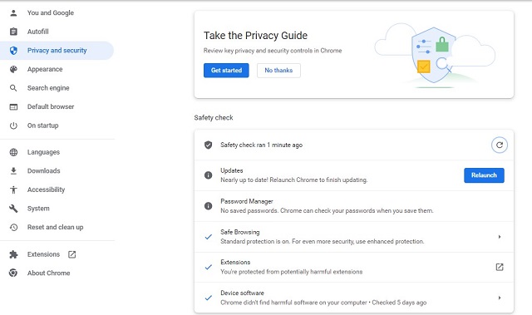Image resolution: width=532 pixels, height=315 pixels.
Task: Relaunch Chrome to finish updating
Action: [484, 175]
